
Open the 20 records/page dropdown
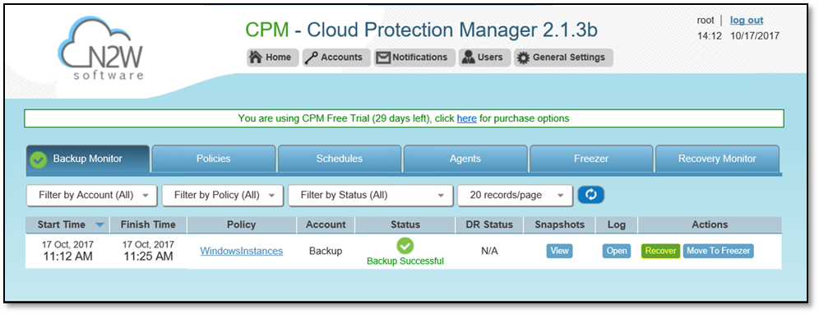(x=515, y=196)
